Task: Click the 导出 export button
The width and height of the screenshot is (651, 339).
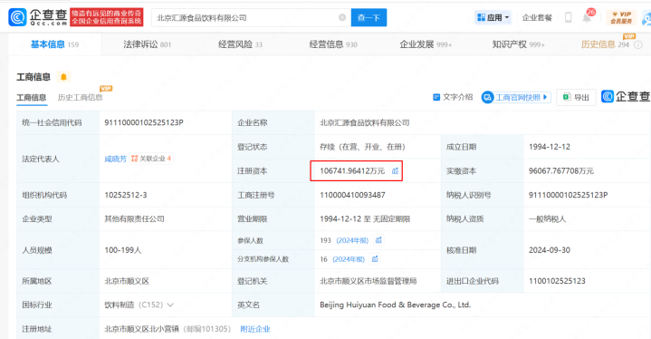Action: [x=576, y=97]
